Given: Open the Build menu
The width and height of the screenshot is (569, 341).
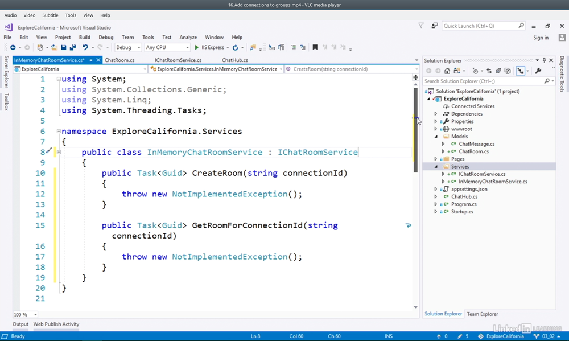Looking at the screenshot, I should (x=85, y=37).
